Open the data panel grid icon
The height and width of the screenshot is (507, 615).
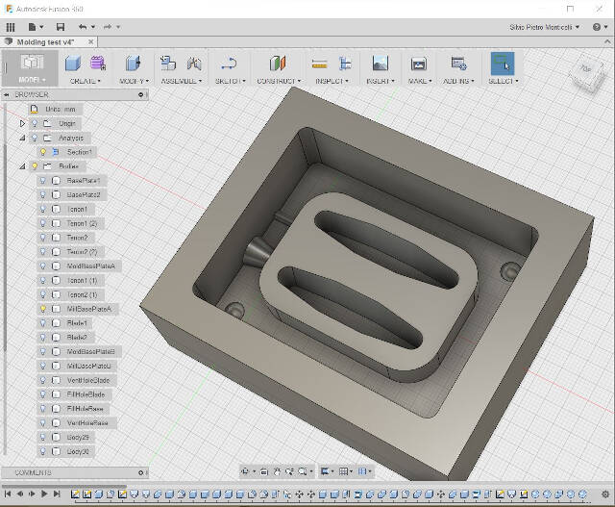click(x=11, y=27)
